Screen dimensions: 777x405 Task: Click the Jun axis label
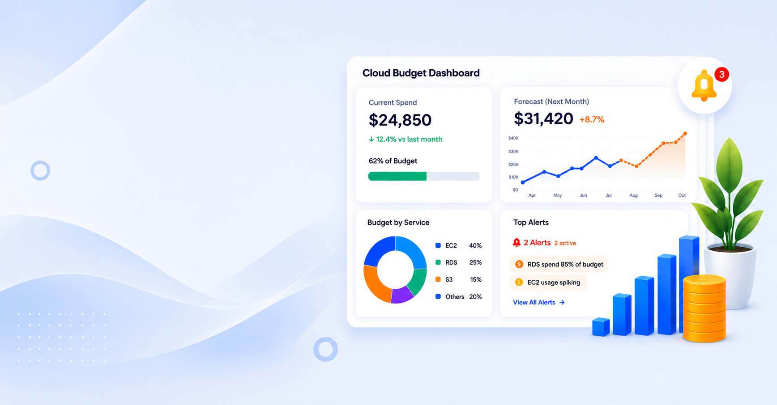coord(583,195)
